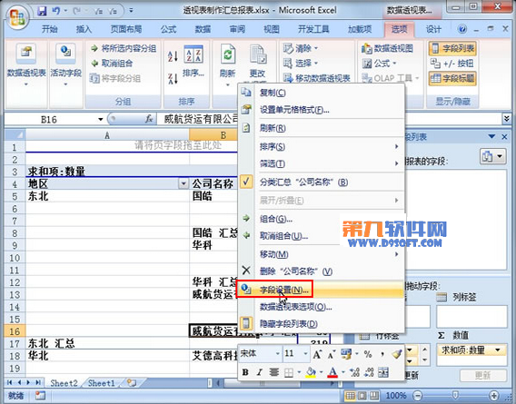Toggle subtotal "公司名称" checkmark entry
The image size is (516, 404).
click(x=321, y=182)
